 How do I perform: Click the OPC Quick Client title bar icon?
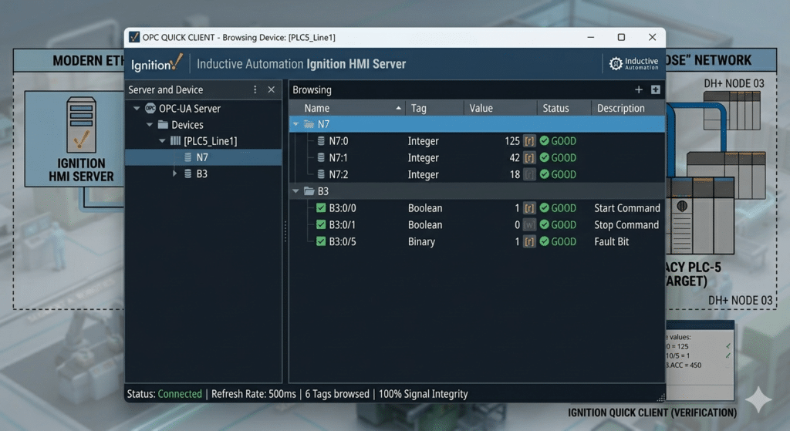[x=134, y=37]
